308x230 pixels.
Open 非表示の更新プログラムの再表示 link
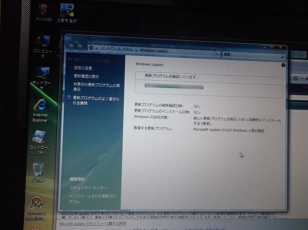[x=96, y=87]
